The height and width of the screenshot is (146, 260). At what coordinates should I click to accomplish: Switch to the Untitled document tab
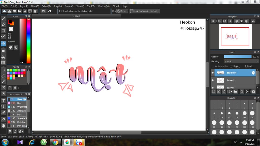pos(76,16)
